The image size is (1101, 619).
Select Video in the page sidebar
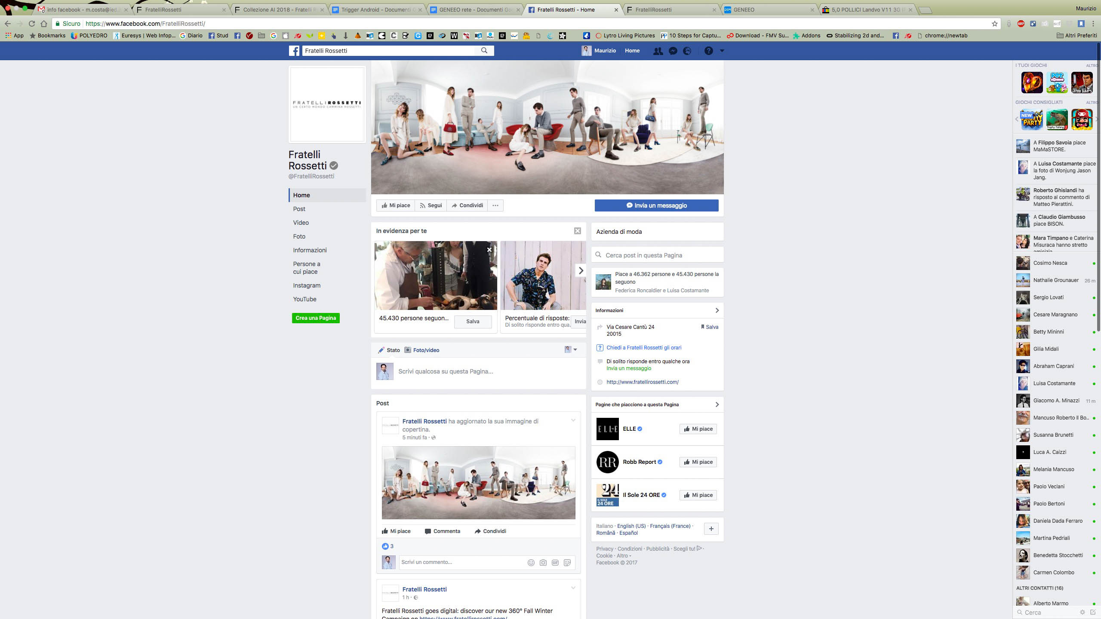(x=301, y=223)
